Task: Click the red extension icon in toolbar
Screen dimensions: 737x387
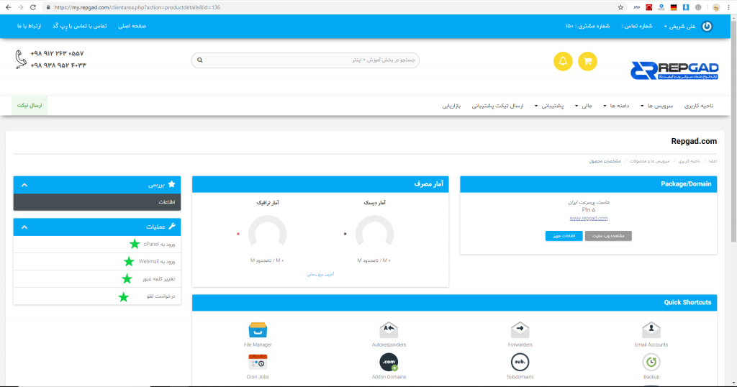Action: coord(649,7)
